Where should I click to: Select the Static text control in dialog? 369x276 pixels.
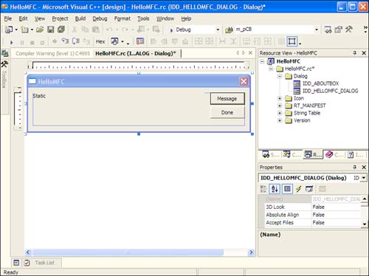39,96
